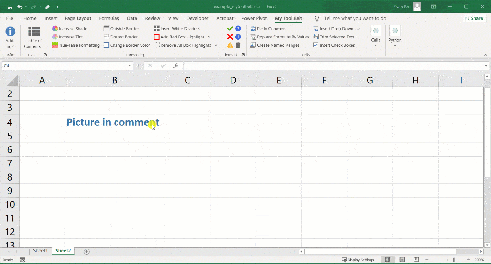Screen dimensions: 491x264
Task: Click the zoom slider handle
Action: coord(453,260)
